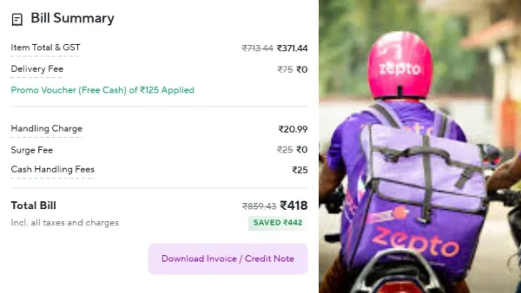This screenshot has height=293, width=521.
Task: Click the discounted item price ₹371.44
Action: pyautogui.click(x=292, y=48)
